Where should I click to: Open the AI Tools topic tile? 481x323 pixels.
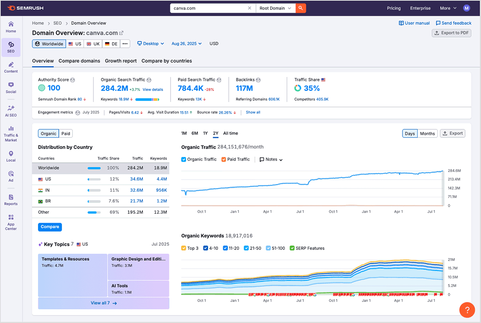(139, 289)
